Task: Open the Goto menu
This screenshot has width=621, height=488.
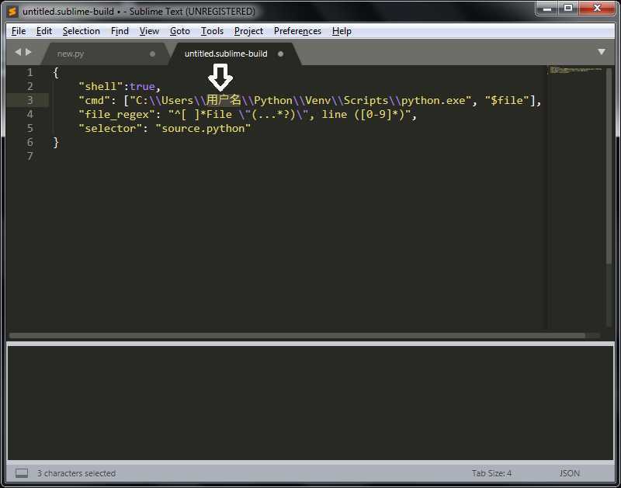Action: pyautogui.click(x=180, y=31)
